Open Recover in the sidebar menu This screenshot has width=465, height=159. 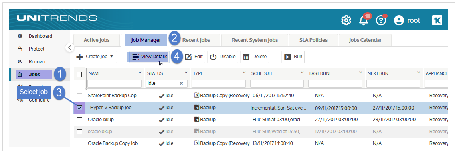37,62
